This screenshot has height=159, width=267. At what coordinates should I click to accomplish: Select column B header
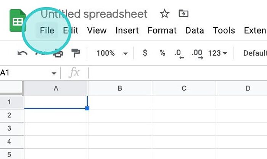[120, 88]
